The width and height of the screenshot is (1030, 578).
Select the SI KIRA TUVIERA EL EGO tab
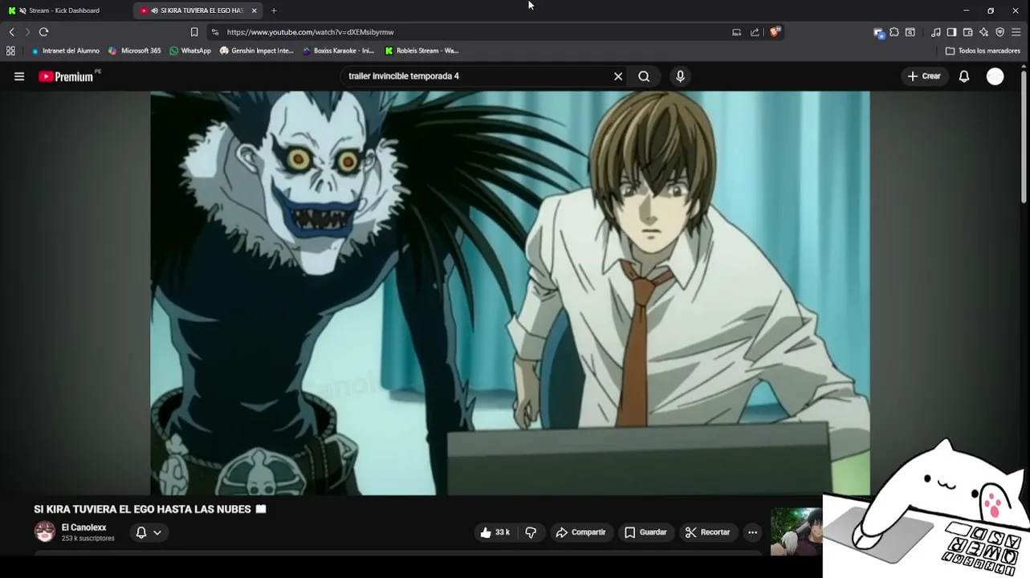[197, 10]
